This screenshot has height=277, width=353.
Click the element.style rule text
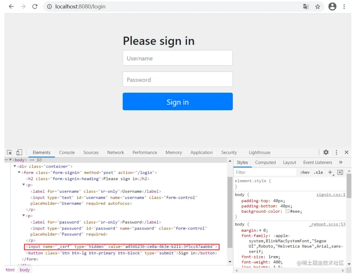pos(253,181)
